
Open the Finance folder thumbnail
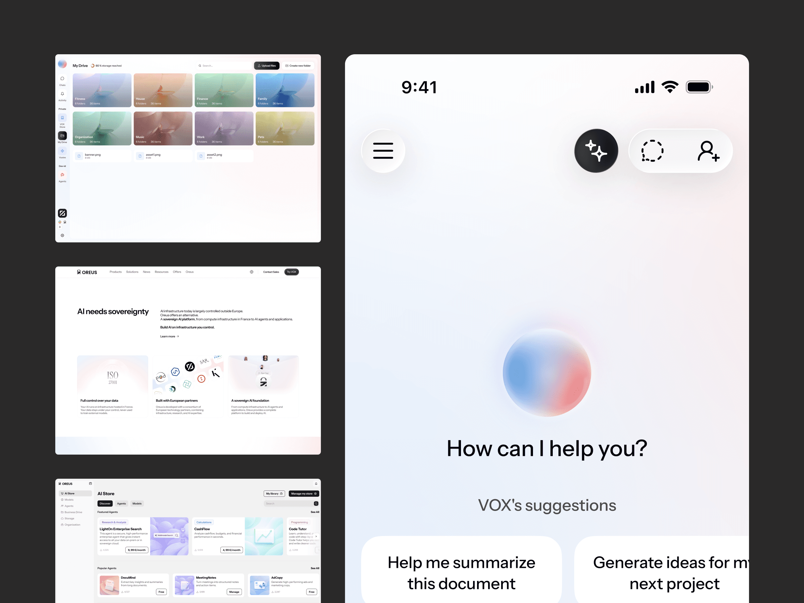[x=224, y=90]
